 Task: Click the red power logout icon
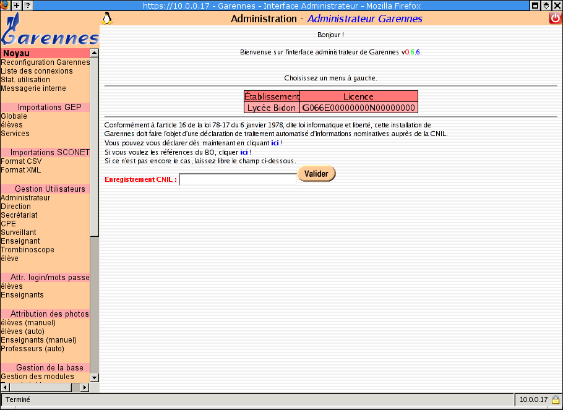click(555, 19)
